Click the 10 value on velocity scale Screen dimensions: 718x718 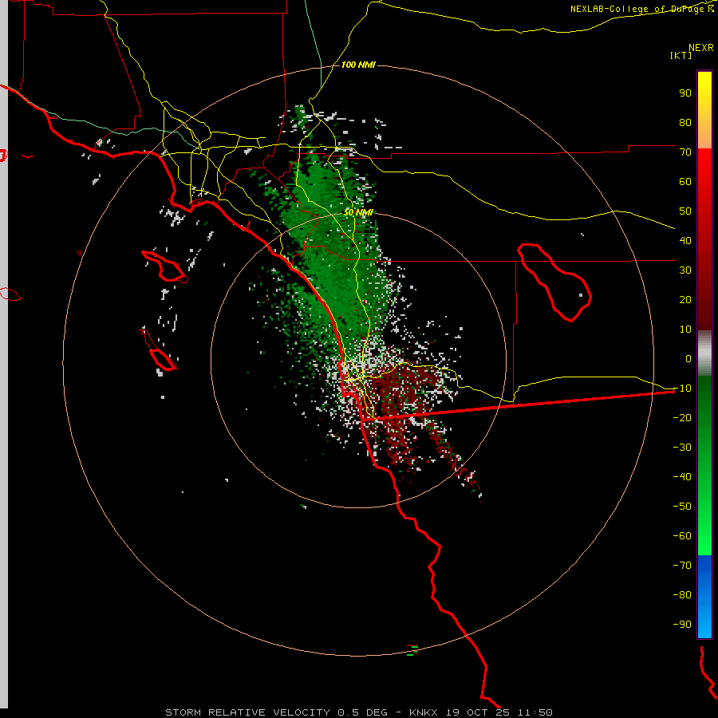click(685, 329)
